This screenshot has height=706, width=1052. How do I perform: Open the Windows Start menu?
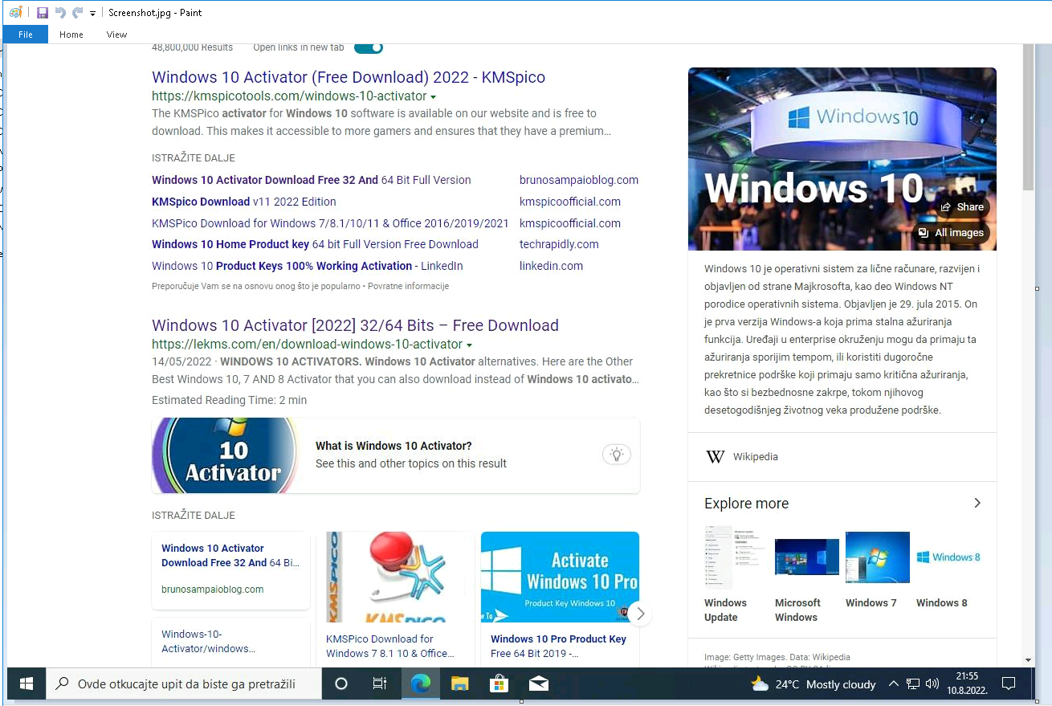point(27,684)
